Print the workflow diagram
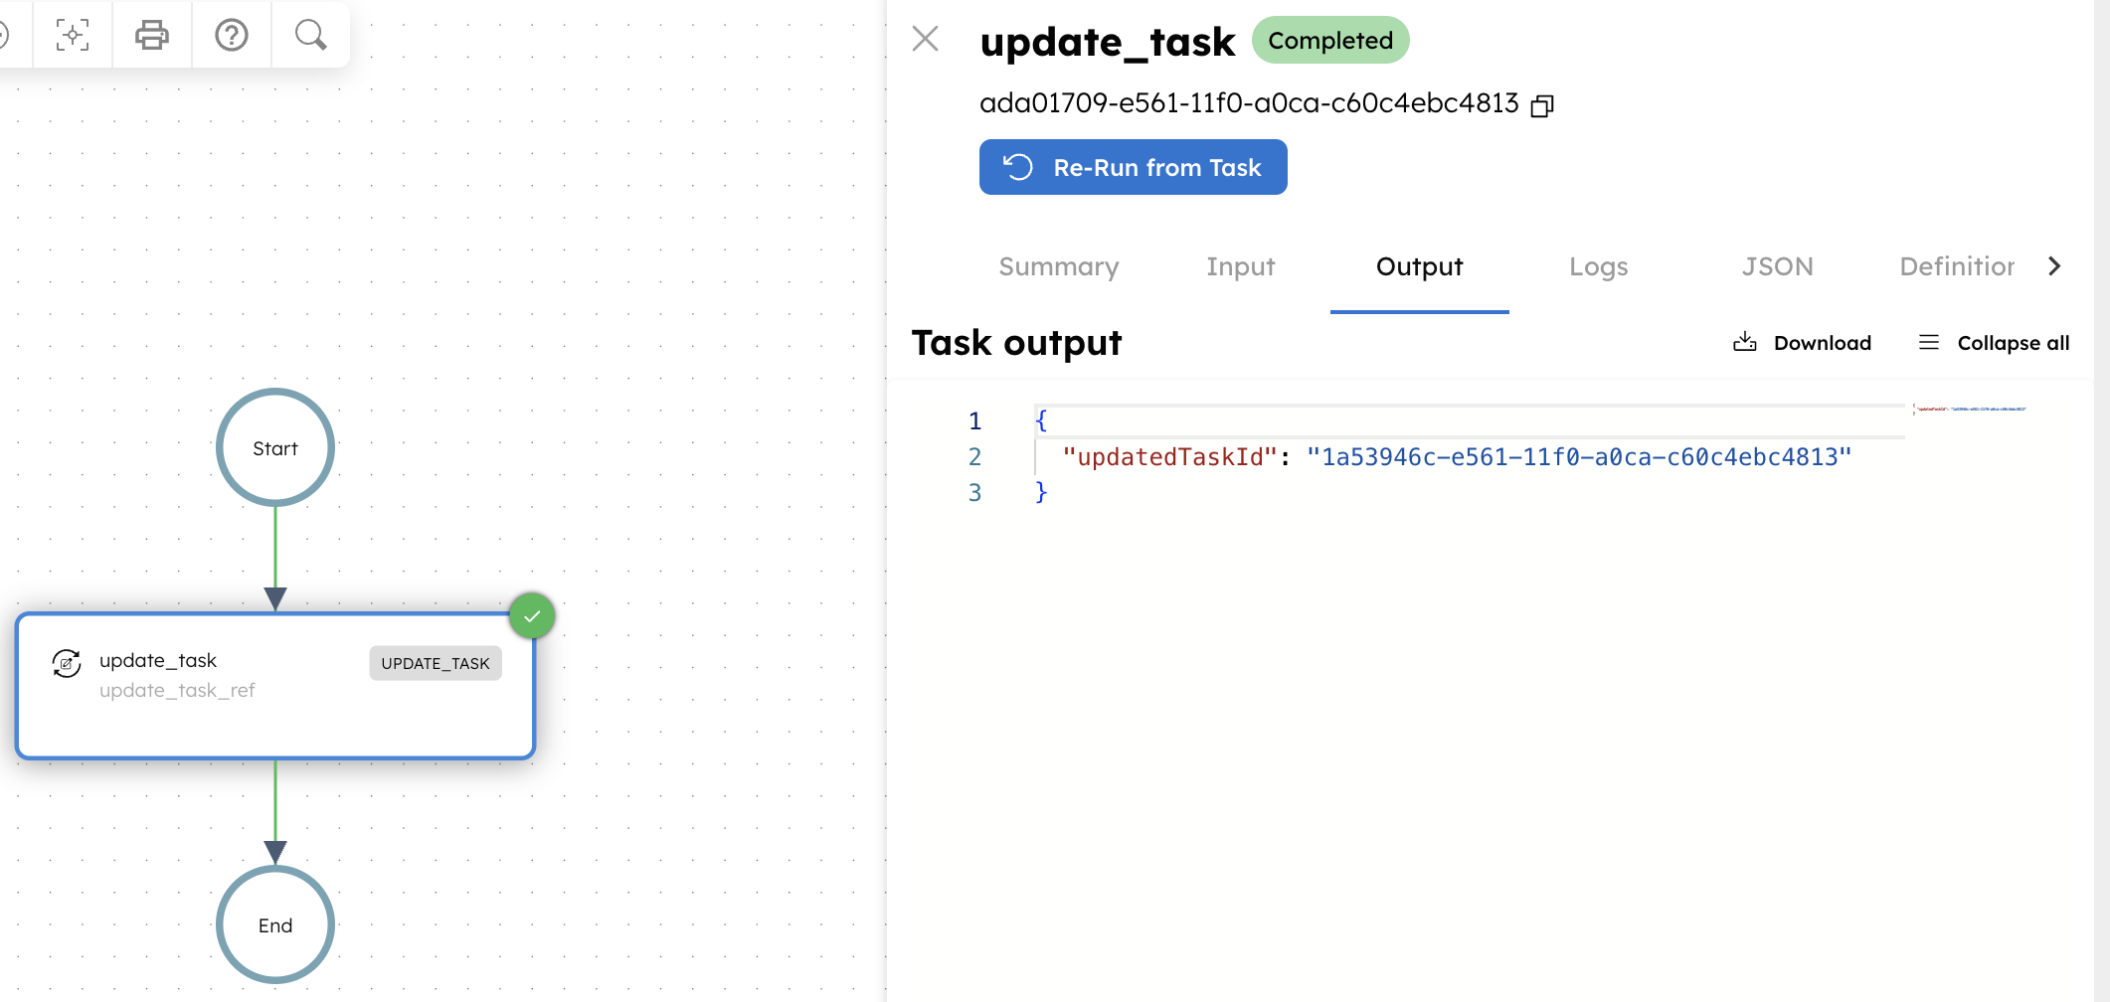This screenshot has width=2110, height=1002. [x=152, y=35]
